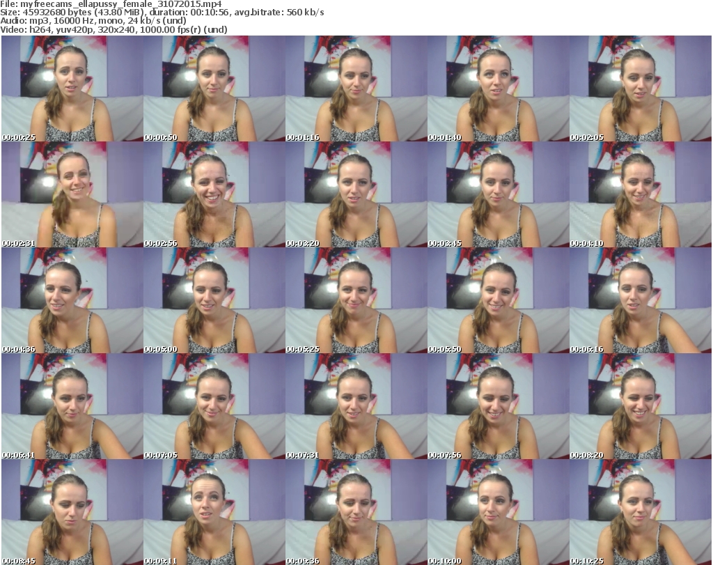Pick the frame stamped 00:01:40
713x565 pixels.
[x=499, y=88]
